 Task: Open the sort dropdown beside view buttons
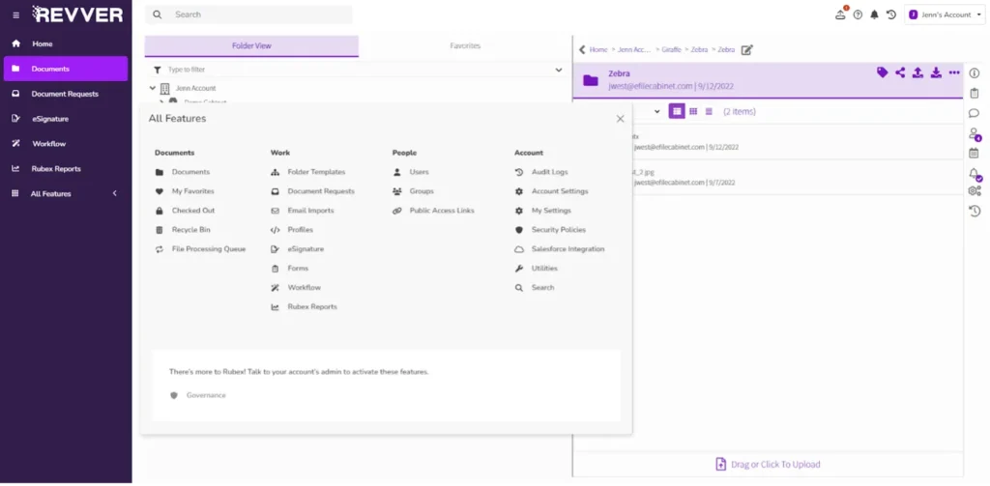pos(656,112)
